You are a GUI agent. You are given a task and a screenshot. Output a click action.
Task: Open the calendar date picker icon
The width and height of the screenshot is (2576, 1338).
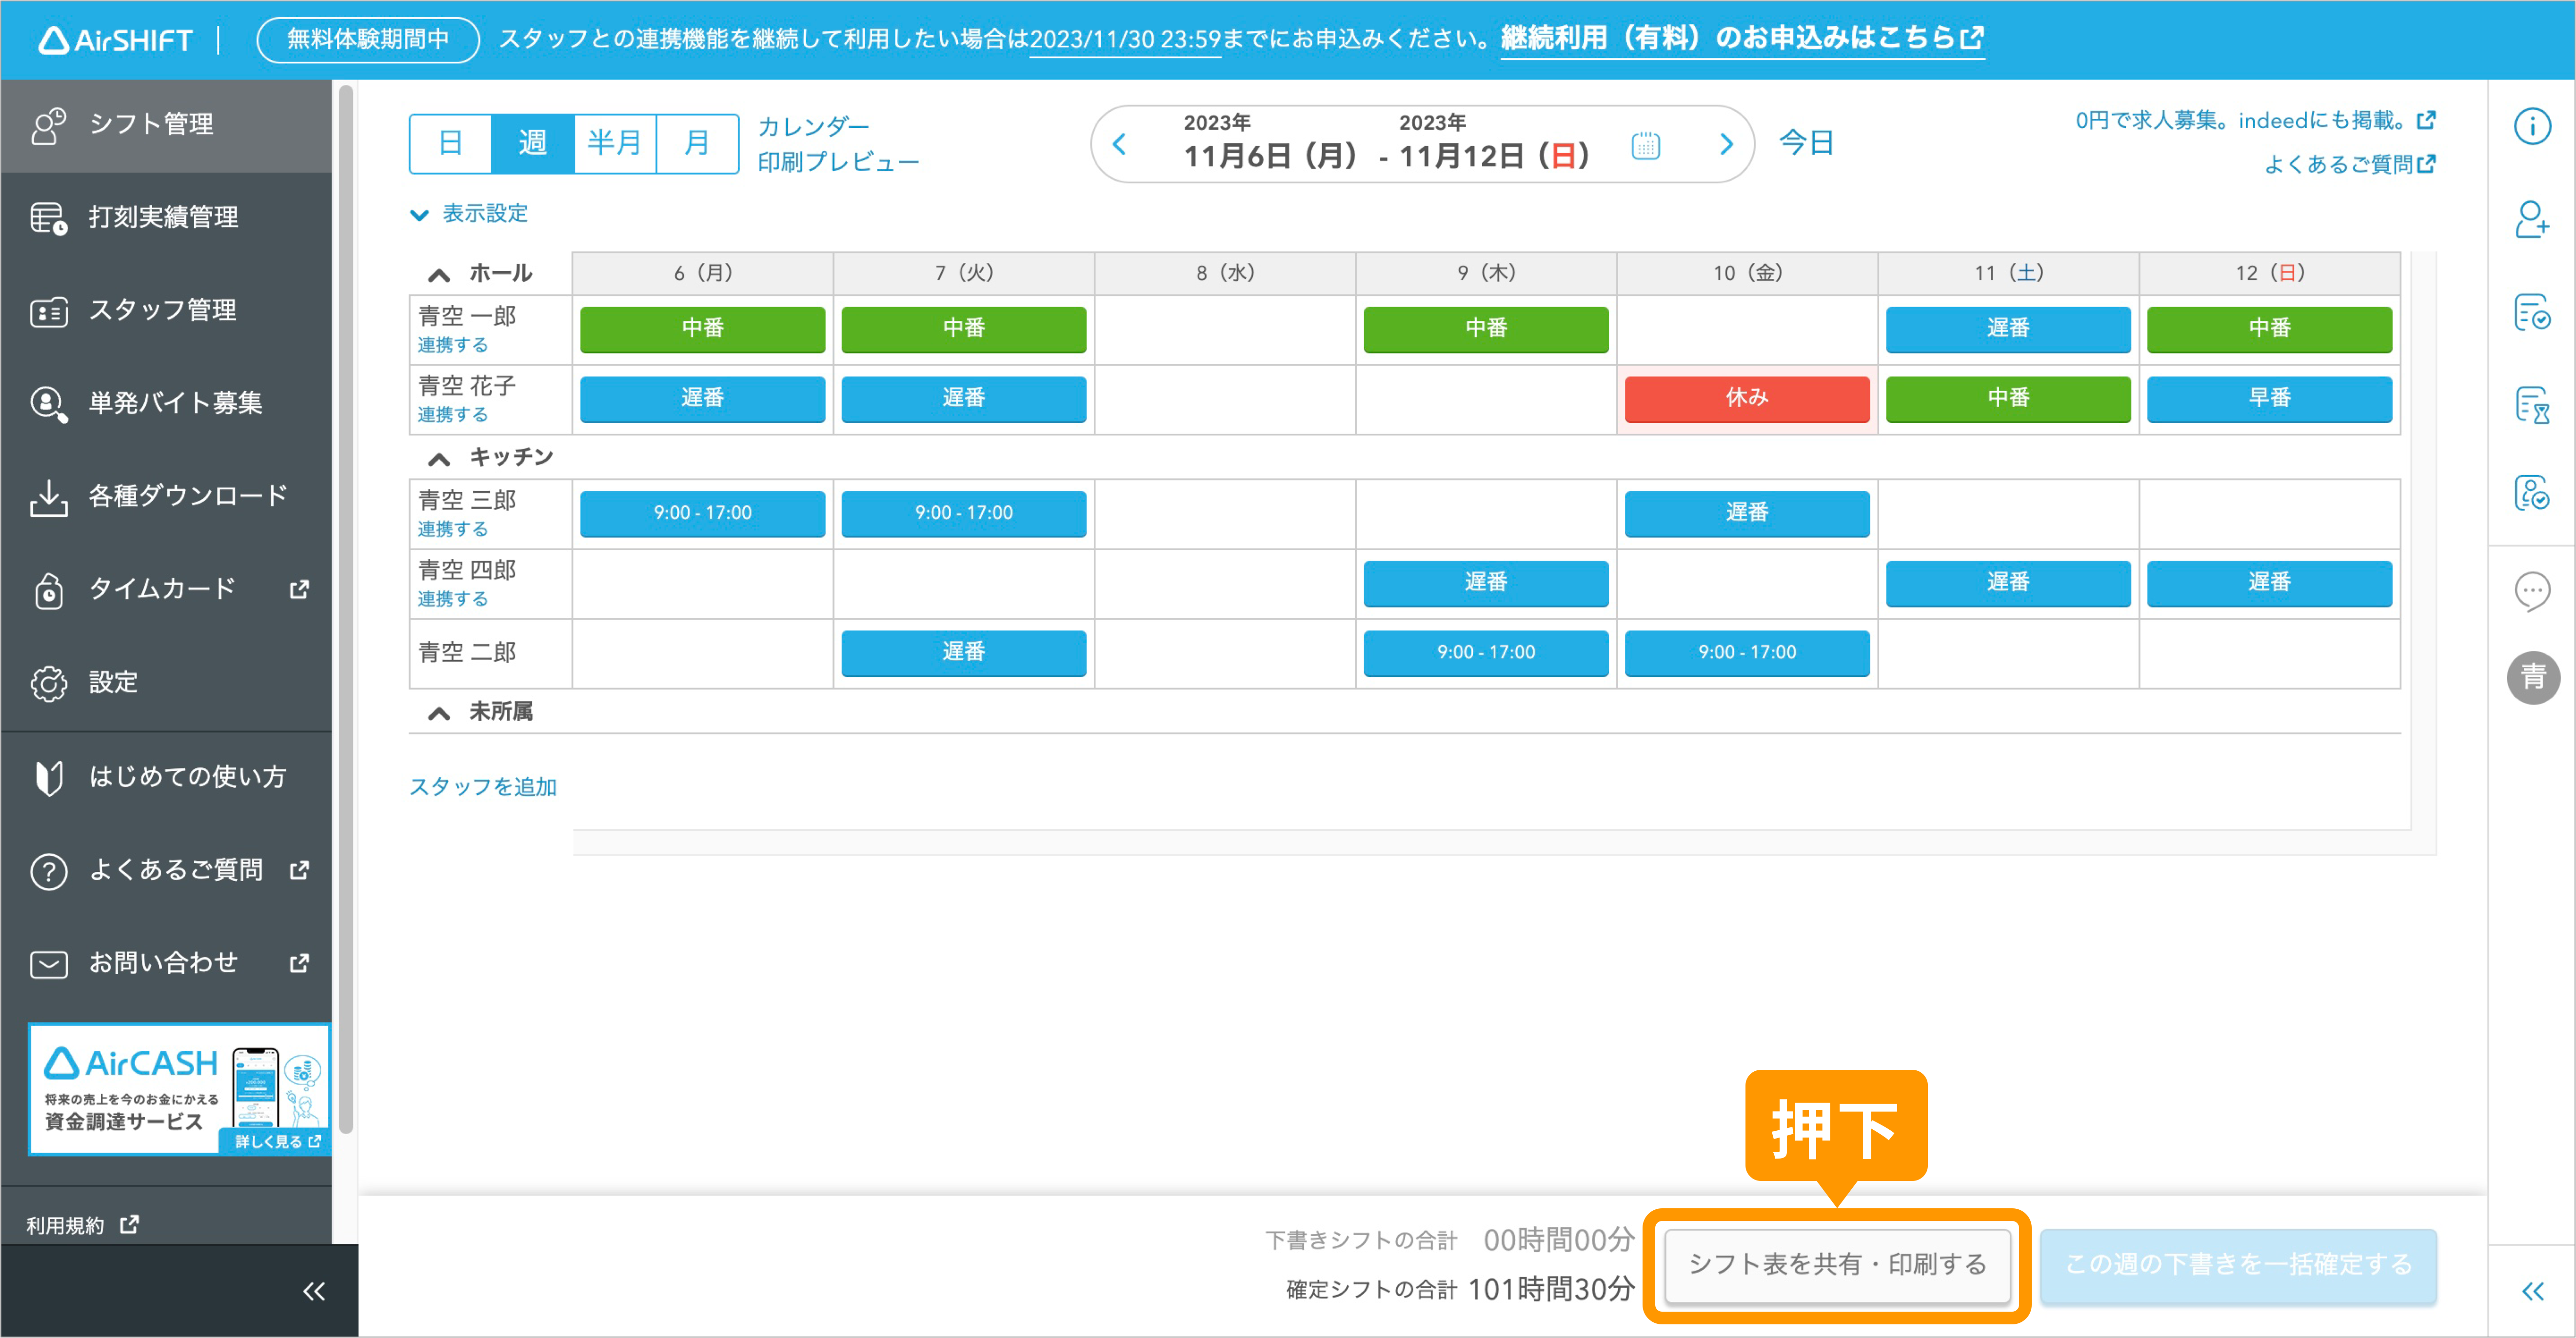pos(1645,146)
